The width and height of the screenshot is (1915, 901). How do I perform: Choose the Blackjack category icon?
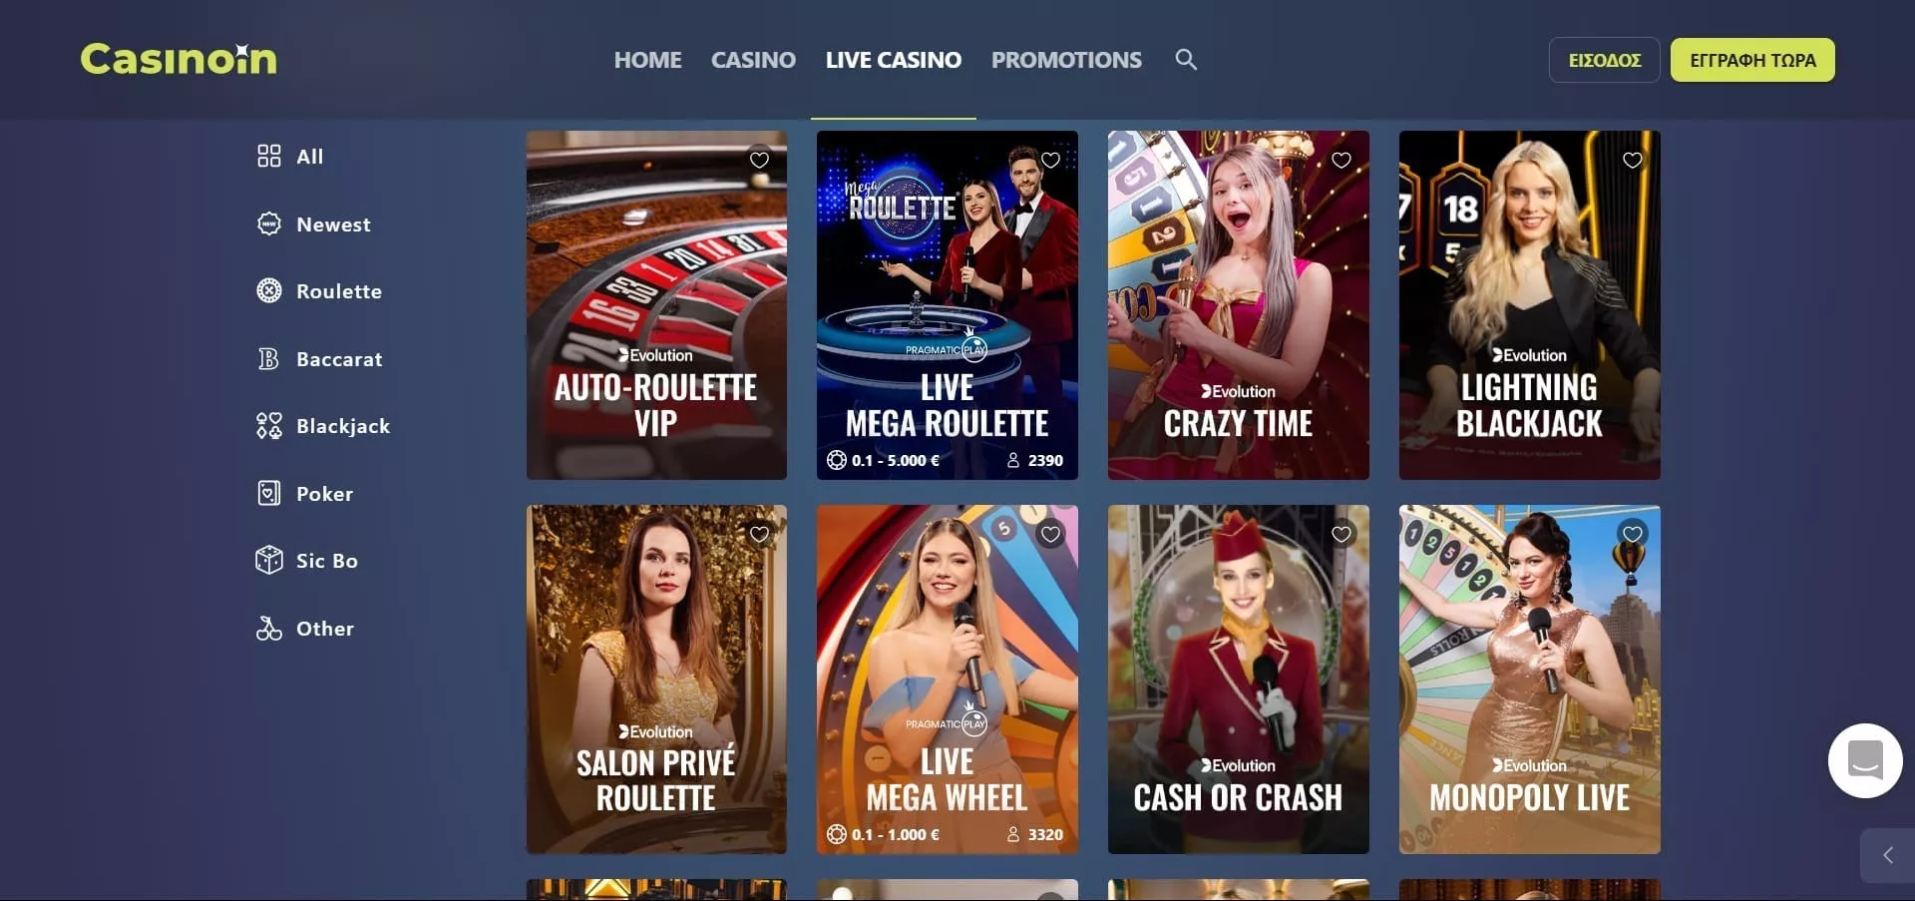coord(269,426)
